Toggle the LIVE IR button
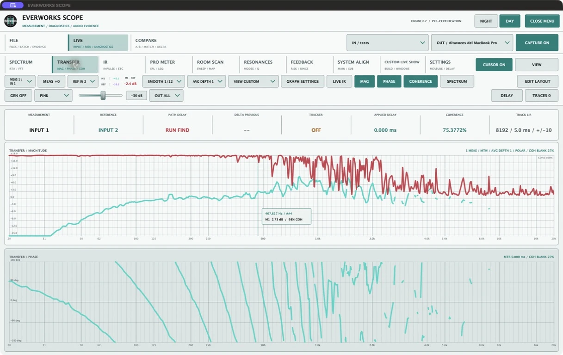This screenshot has height=355, width=563. (x=339, y=81)
